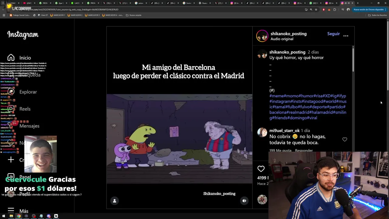Viewport: 389px width, 219px height.
Task: Open MARCADOR 1 bookmark
Action: pyautogui.click(x=58, y=15)
